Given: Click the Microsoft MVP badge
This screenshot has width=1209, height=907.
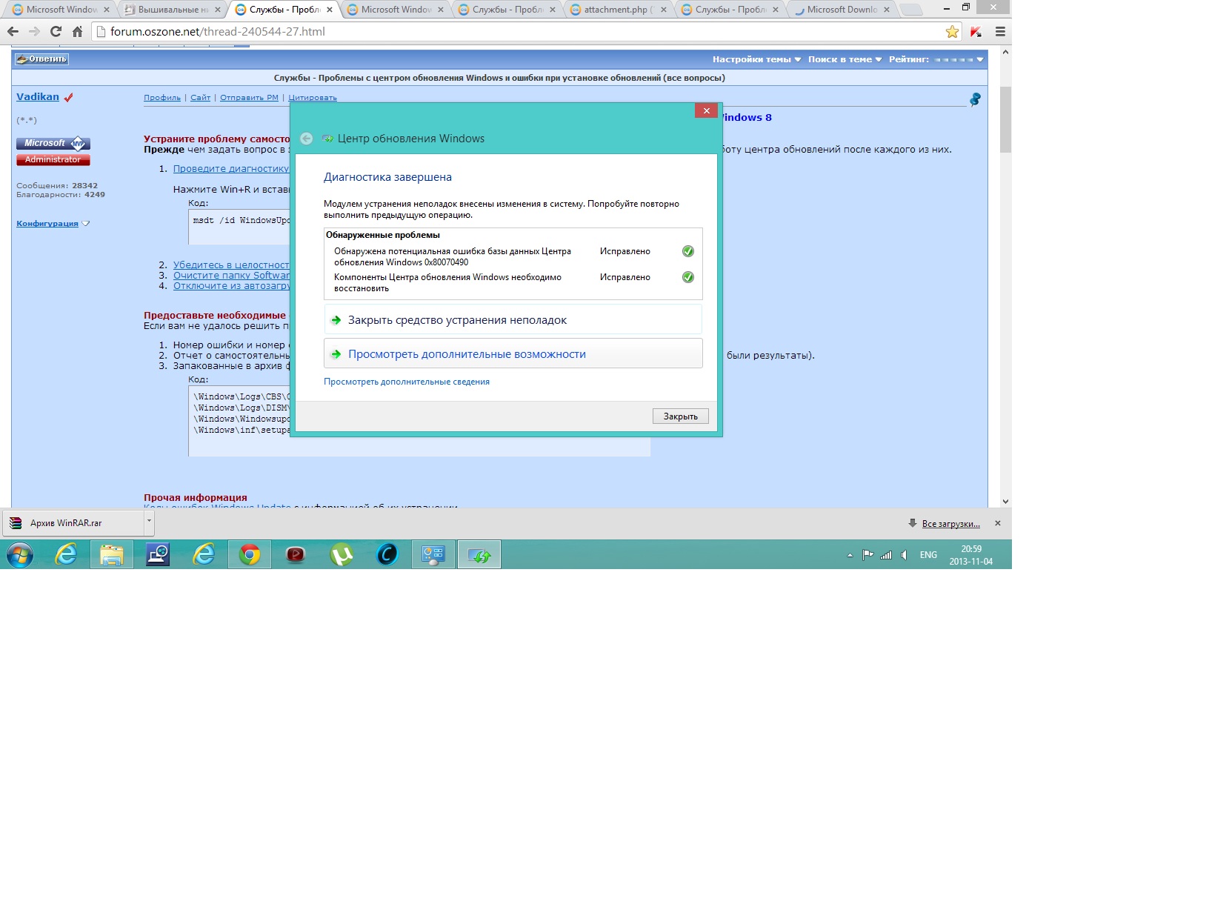Looking at the screenshot, I should coord(53,144).
